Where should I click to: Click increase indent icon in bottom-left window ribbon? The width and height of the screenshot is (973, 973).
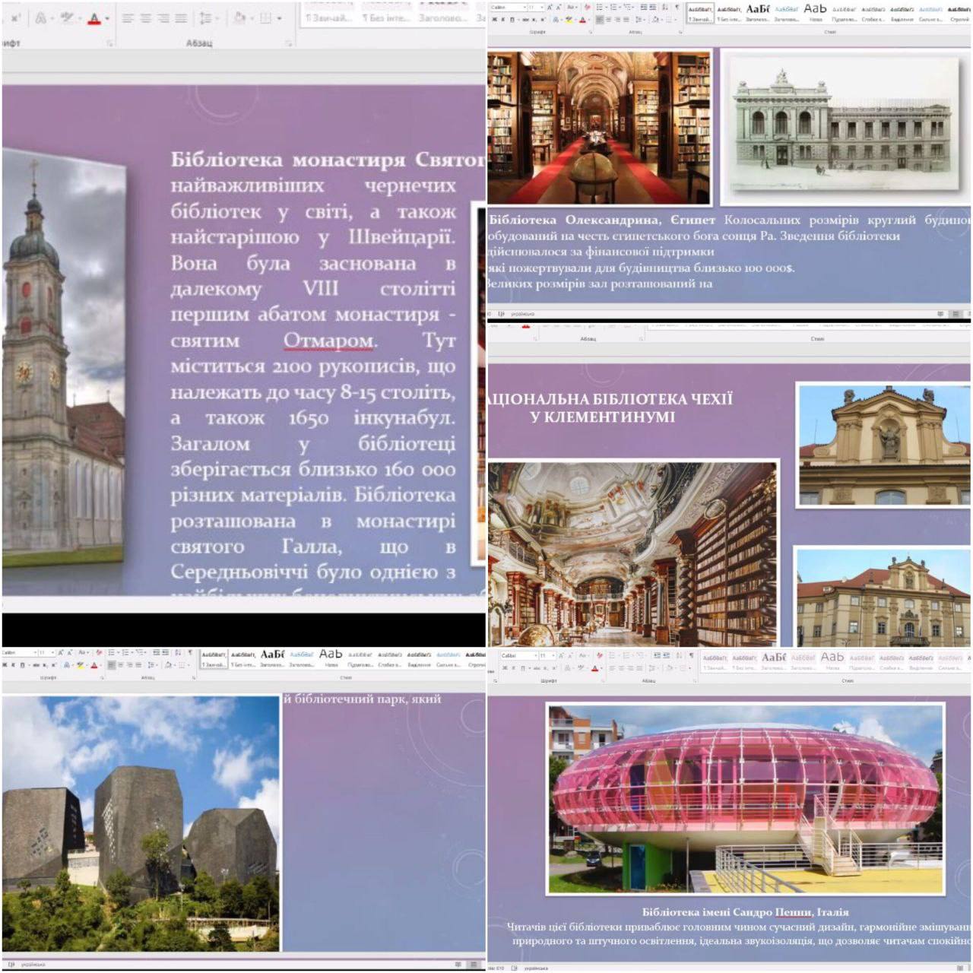pyautogui.click(x=165, y=652)
